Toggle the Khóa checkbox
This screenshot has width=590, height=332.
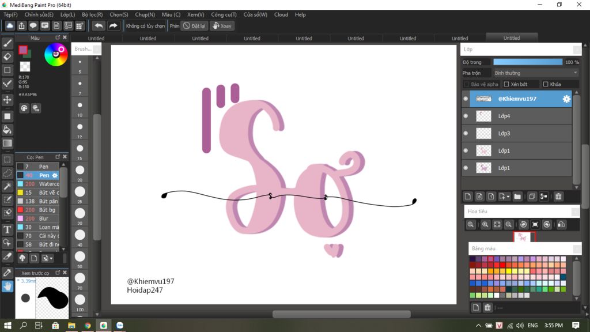[x=546, y=84]
